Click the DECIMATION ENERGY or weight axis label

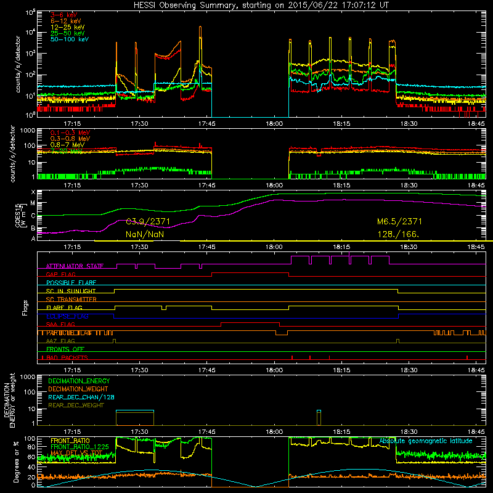tap(9, 400)
